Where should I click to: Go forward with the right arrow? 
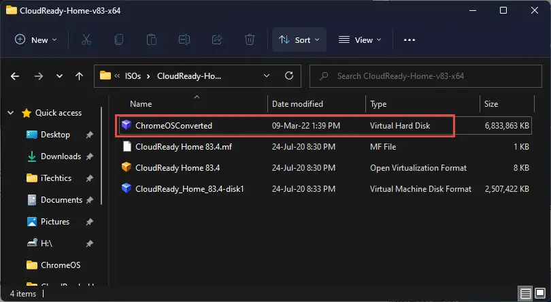[38, 76]
